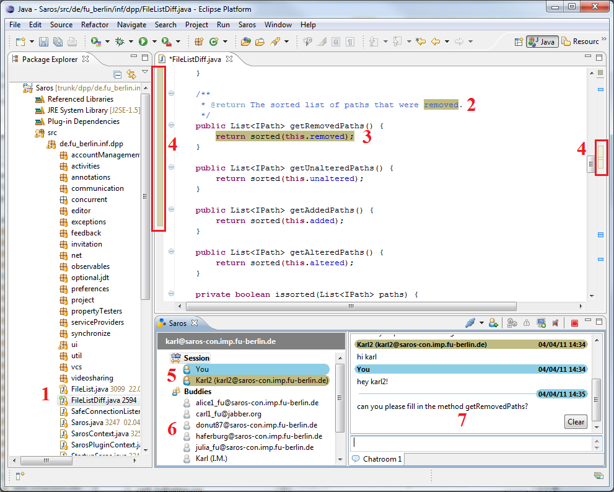Viewport: 614px width, 492px height.
Task: Click the Open Task folder icon
Action: (260, 42)
